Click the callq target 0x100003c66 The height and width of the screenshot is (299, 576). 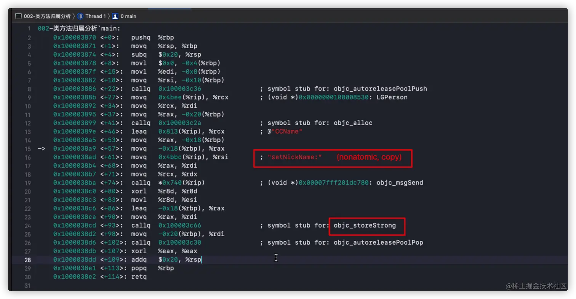pyautogui.click(x=180, y=226)
